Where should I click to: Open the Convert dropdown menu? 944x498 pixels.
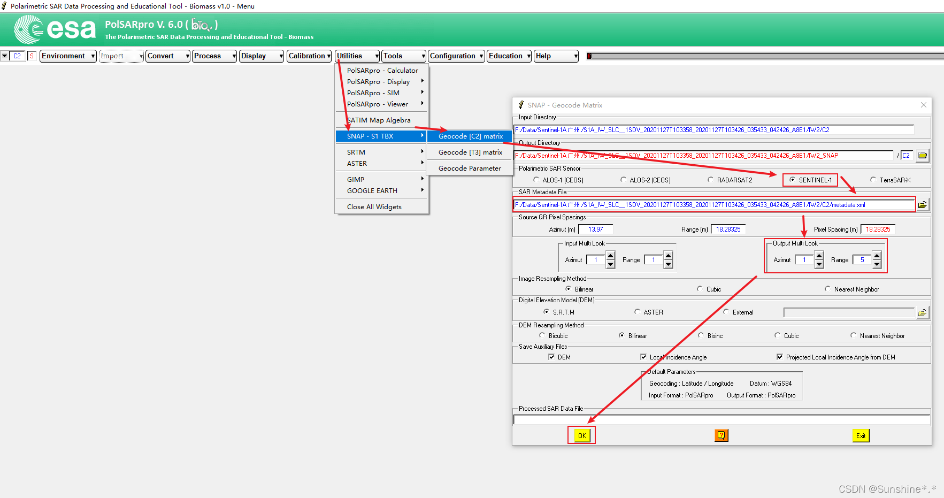[x=168, y=56]
